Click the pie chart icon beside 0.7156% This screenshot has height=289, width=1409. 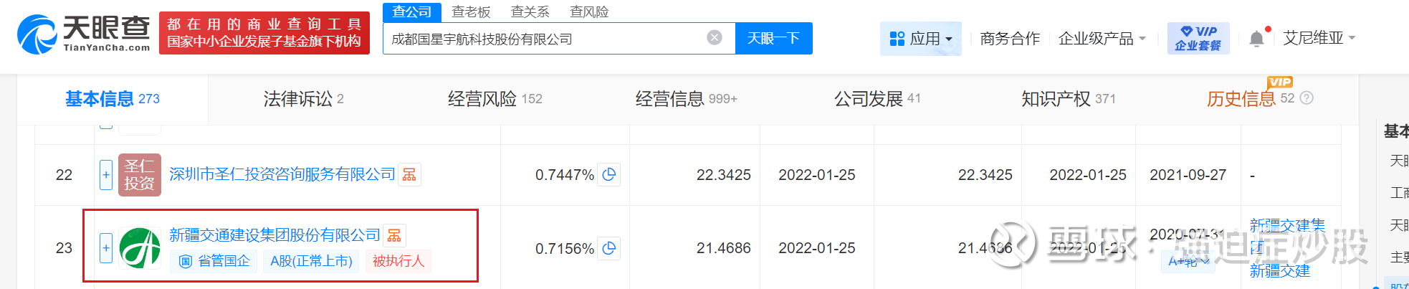coord(609,248)
